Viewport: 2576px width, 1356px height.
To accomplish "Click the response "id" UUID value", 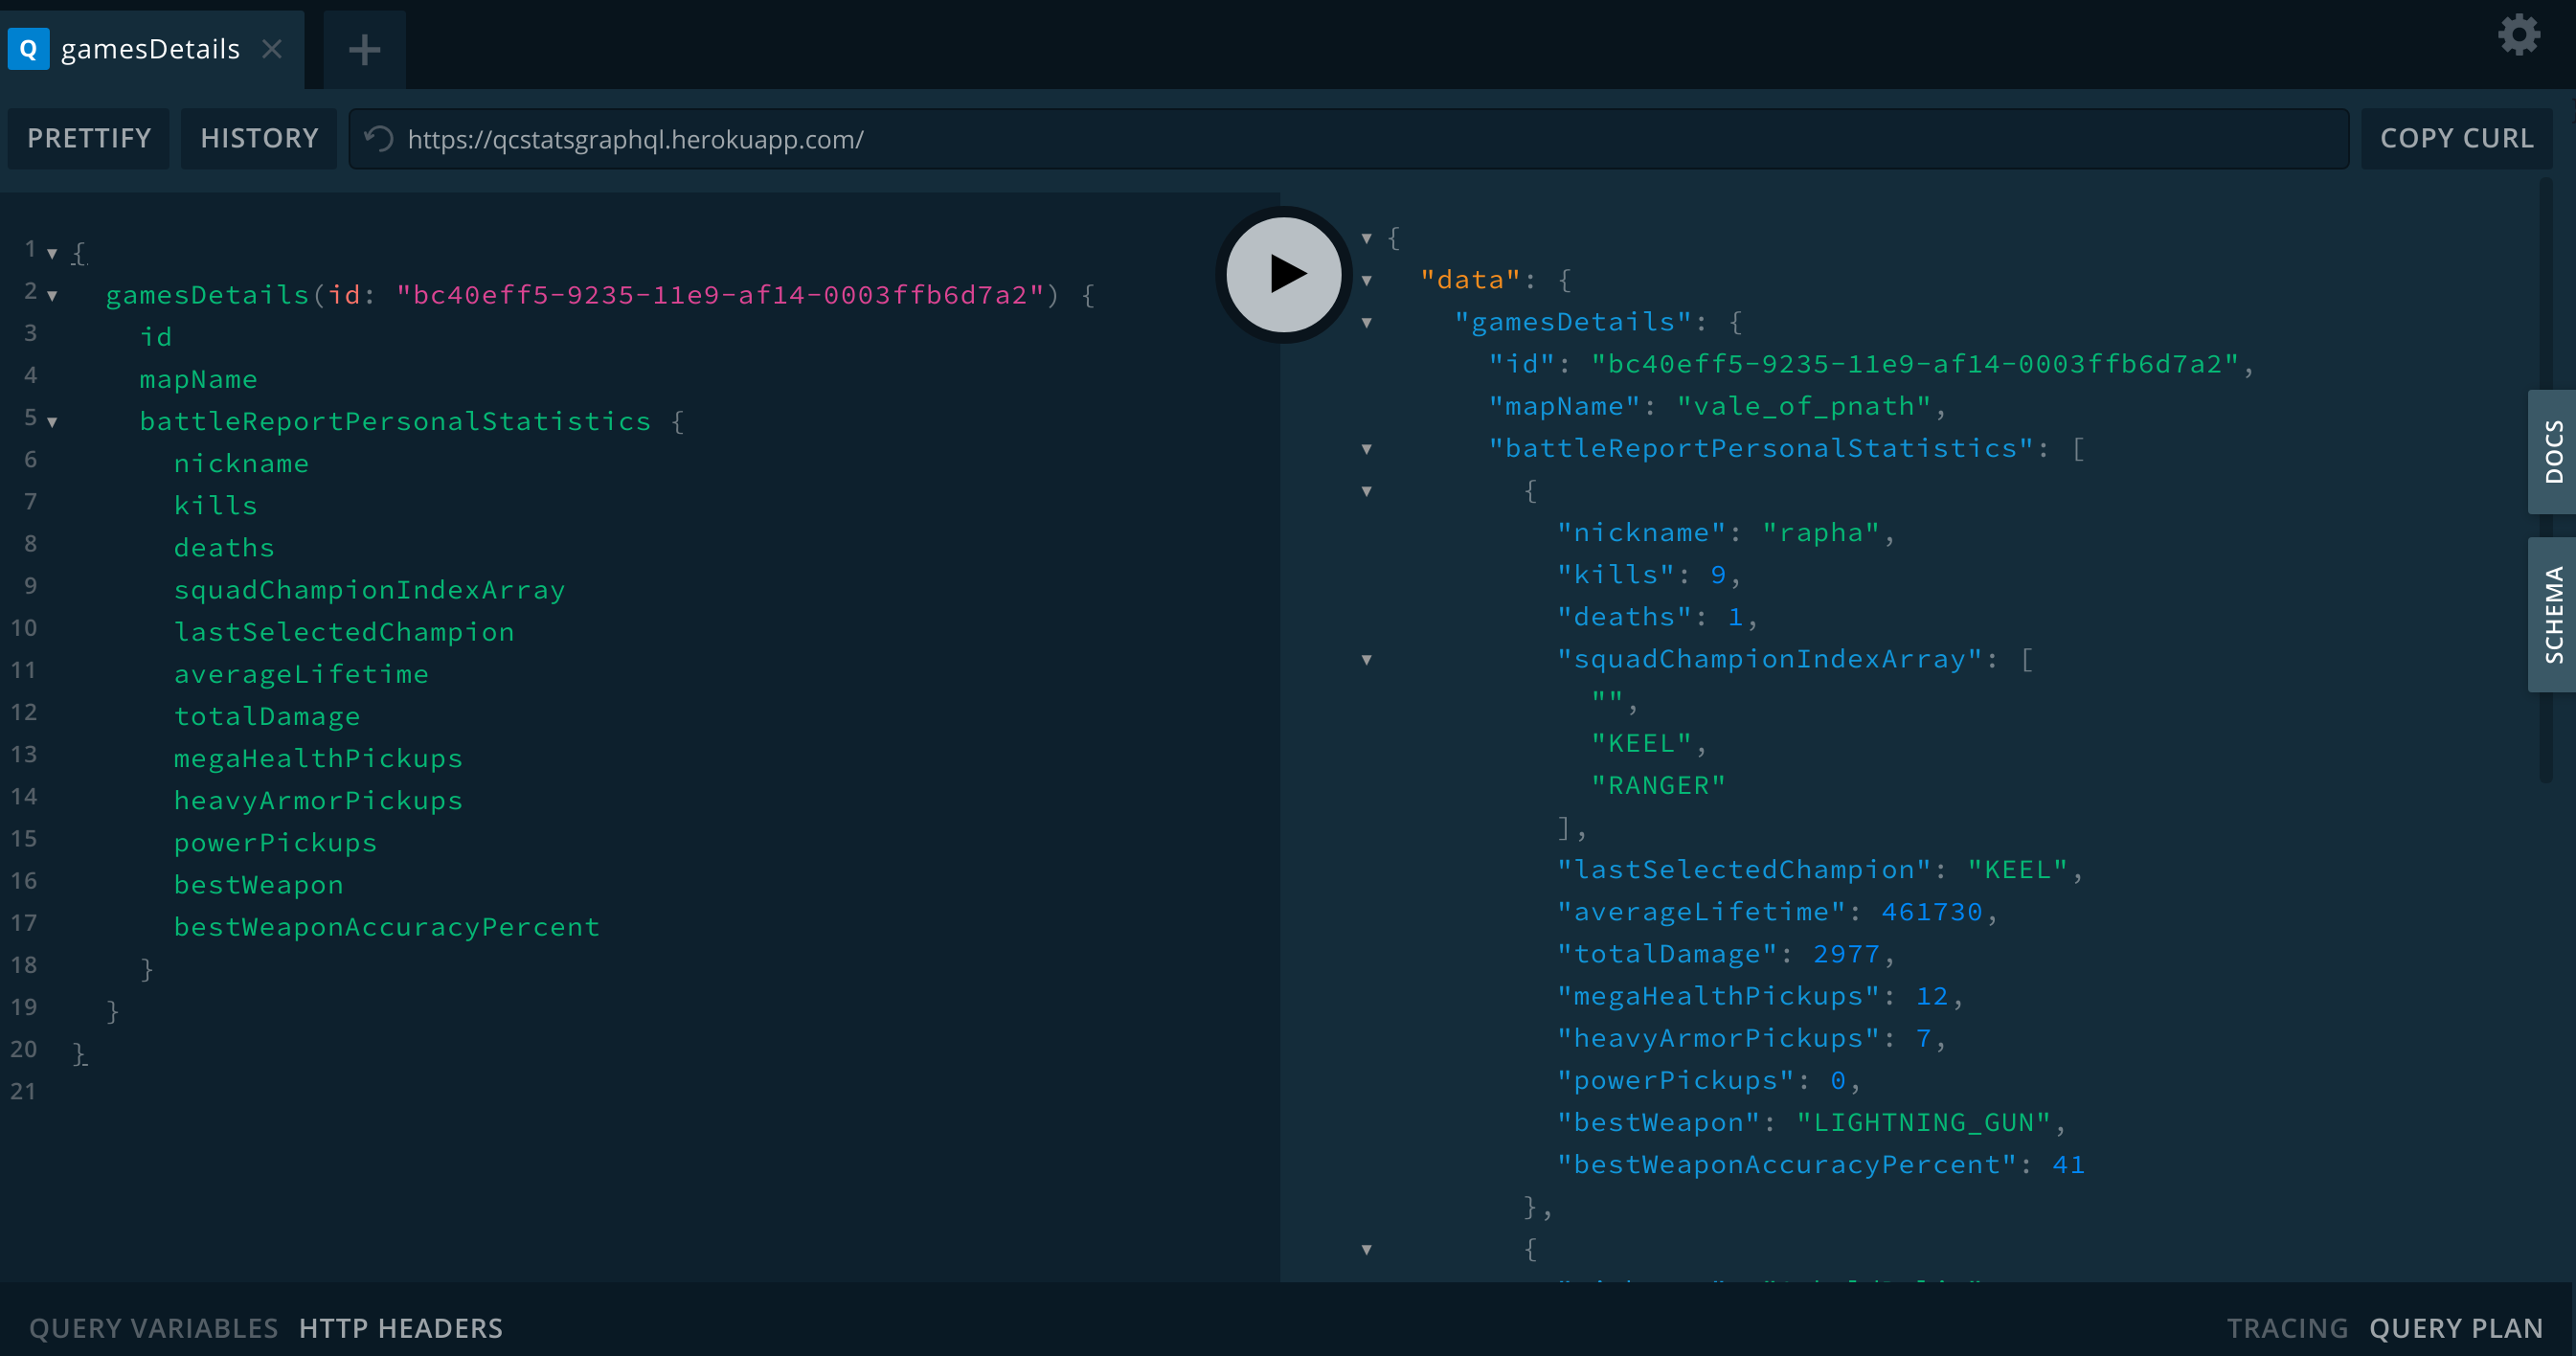I will 1914,364.
